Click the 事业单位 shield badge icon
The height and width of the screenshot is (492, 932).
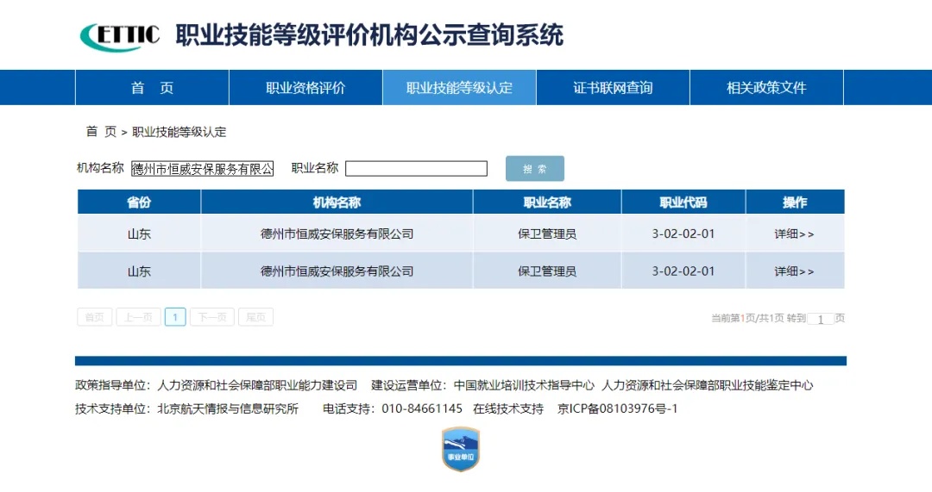coord(460,449)
